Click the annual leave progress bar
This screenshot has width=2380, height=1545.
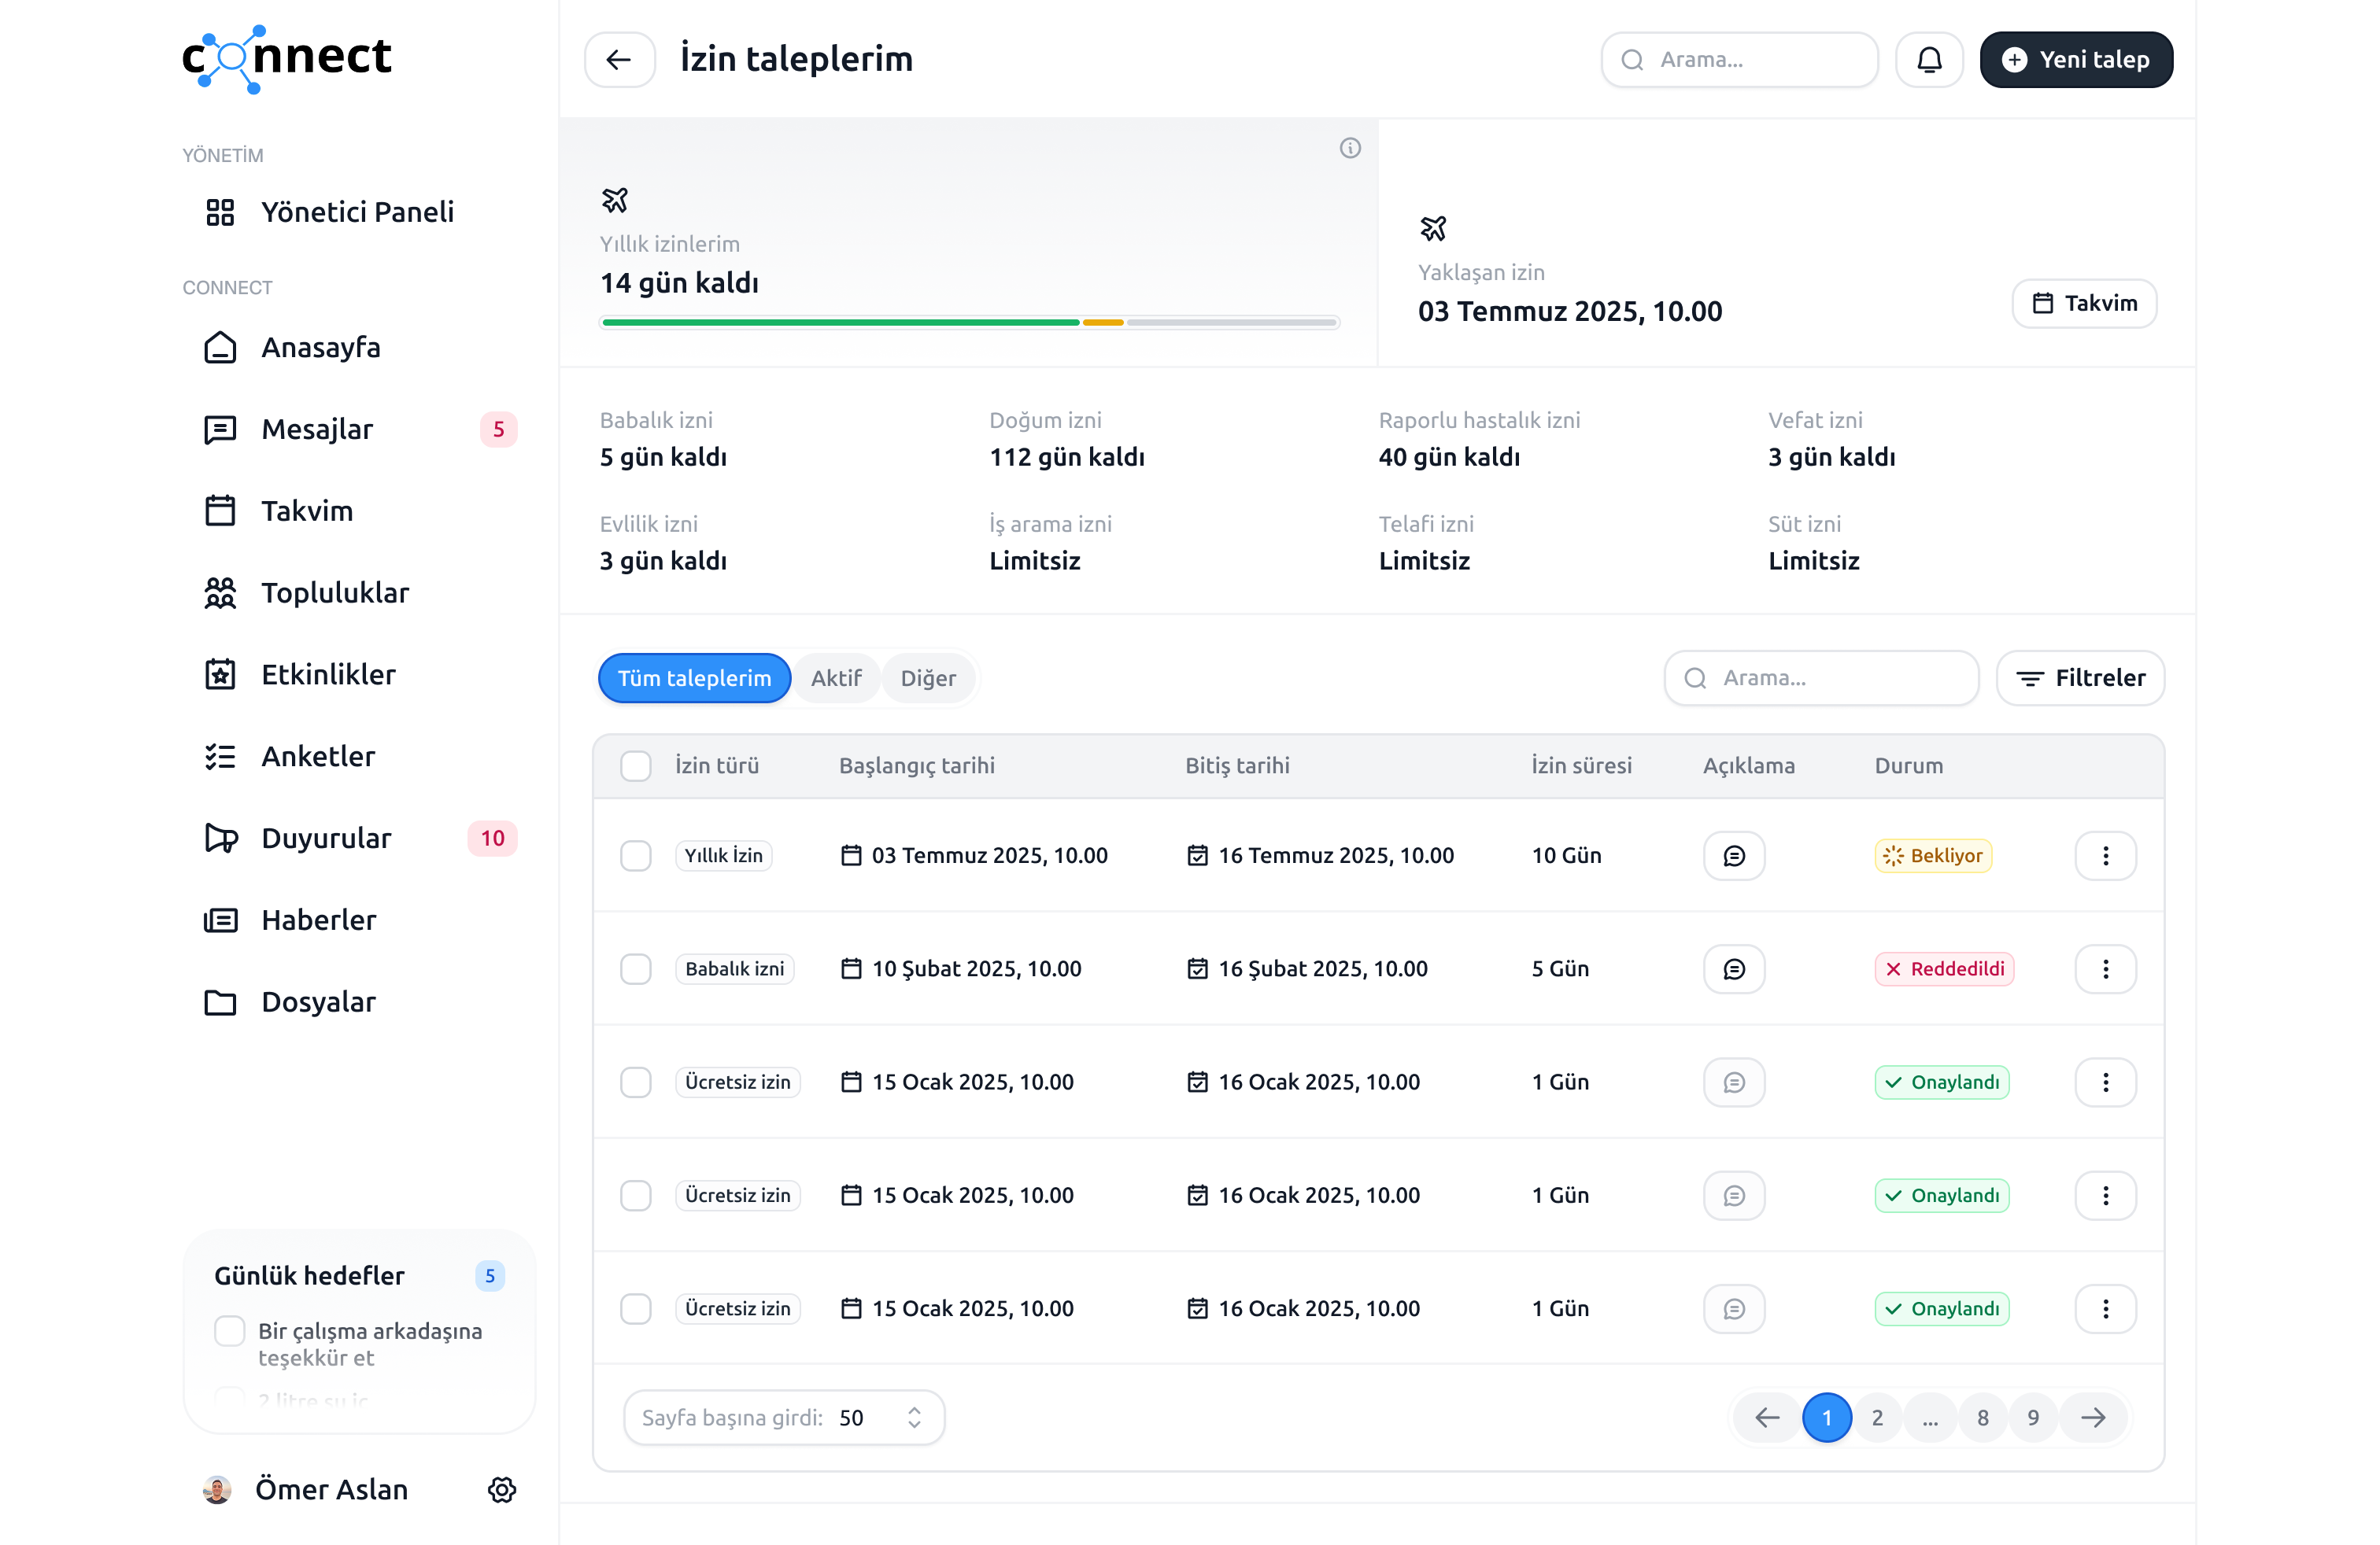click(x=968, y=323)
